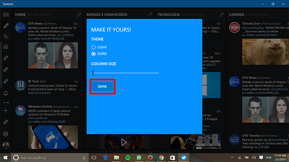Image resolution: width=289 pixels, height=162 pixels.
Task: Click the POR language indicator
Action: pyautogui.click(x=268, y=158)
